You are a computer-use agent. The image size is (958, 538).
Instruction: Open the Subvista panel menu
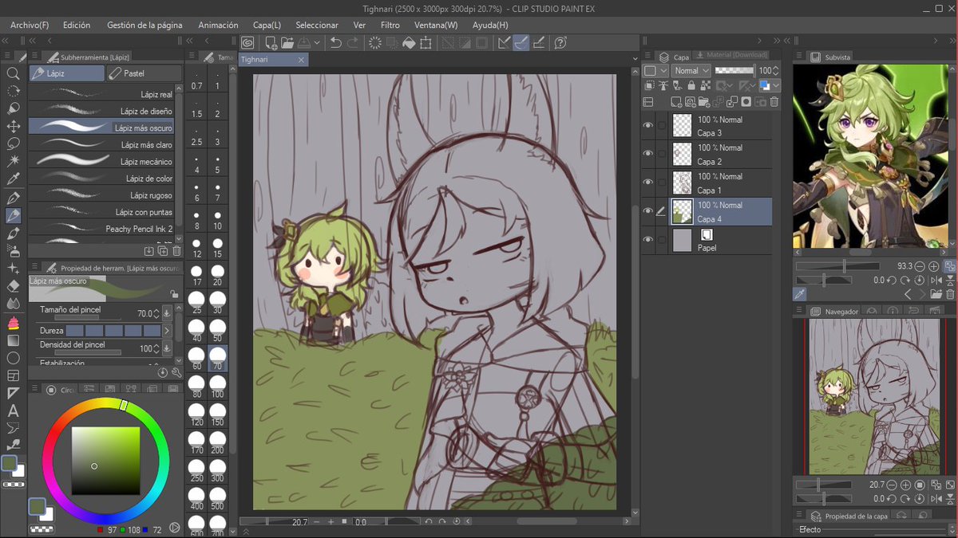coord(798,57)
